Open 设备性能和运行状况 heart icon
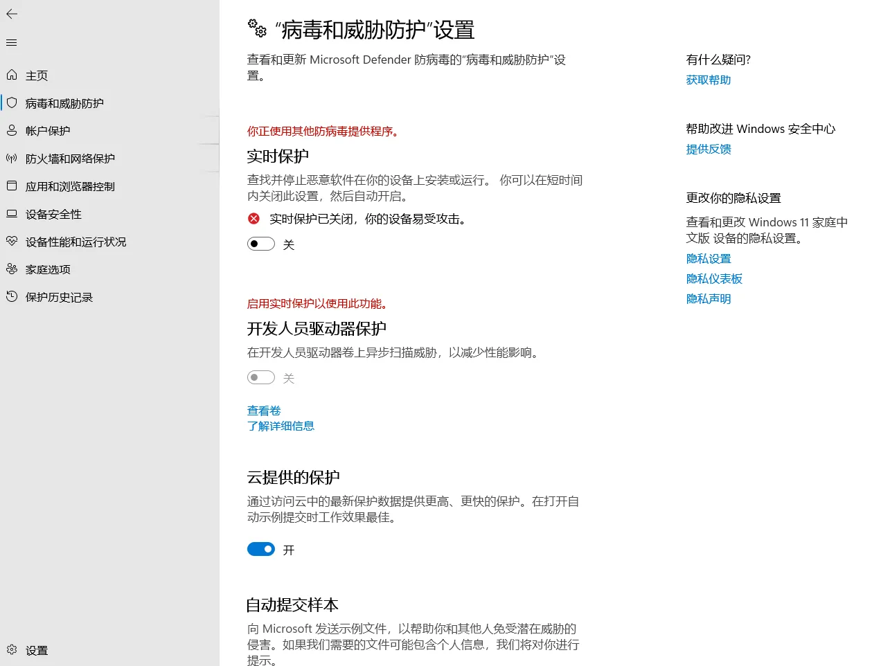The width and height of the screenshot is (881, 666). click(10, 242)
